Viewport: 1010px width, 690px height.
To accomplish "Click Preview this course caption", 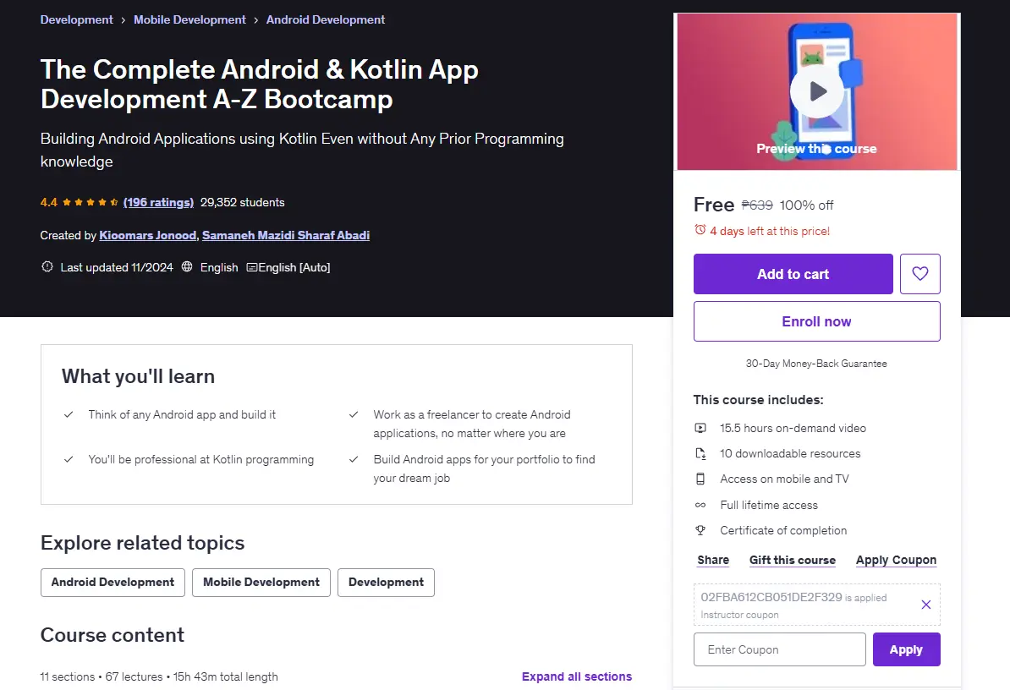I will (x=816, y=149).
